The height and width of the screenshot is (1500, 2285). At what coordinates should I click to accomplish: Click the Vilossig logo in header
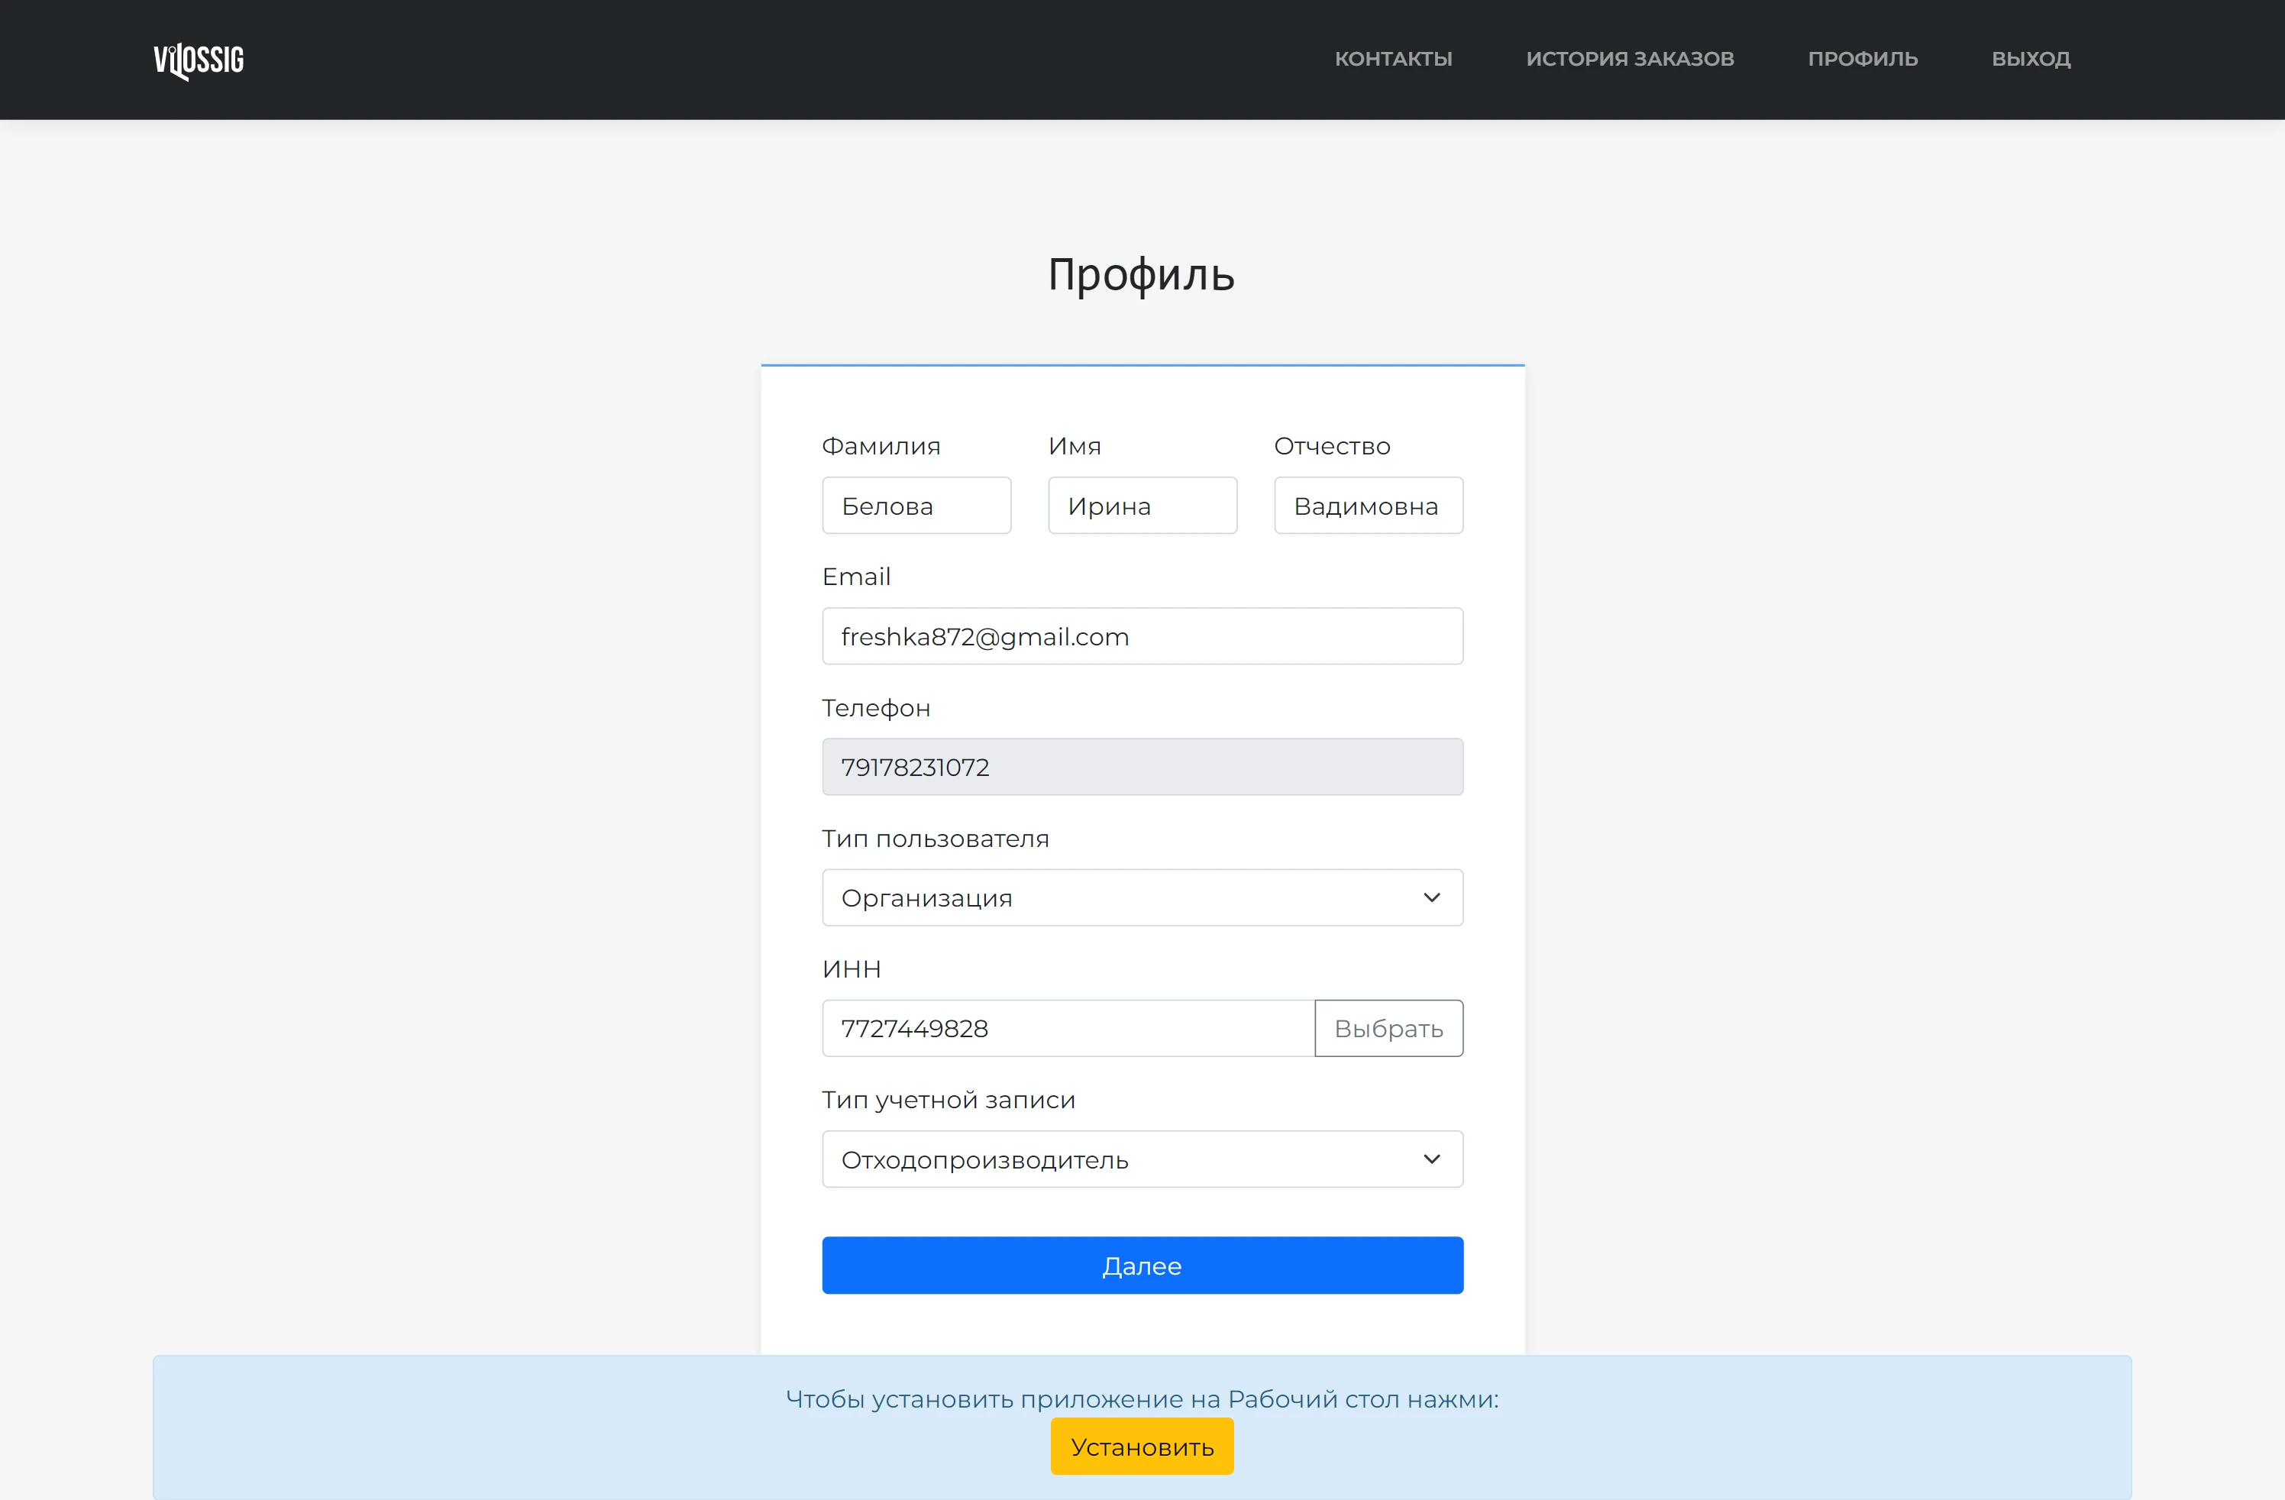[x=199, y=60]
